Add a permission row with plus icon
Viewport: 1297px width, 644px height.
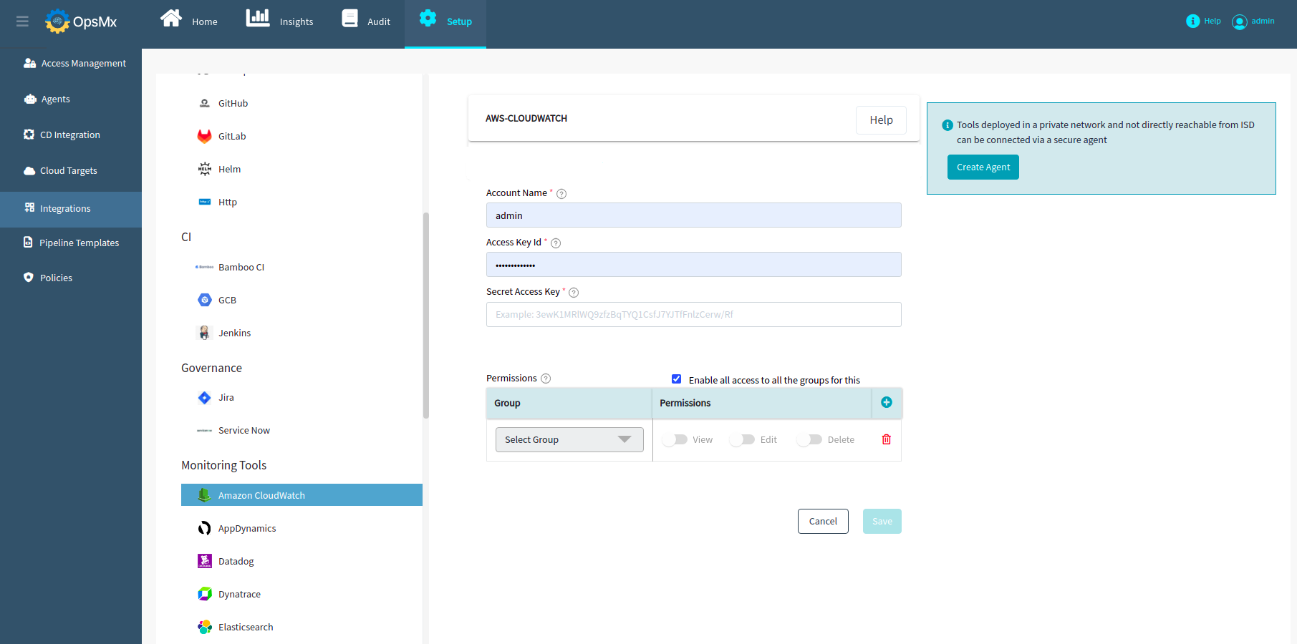(x=886, y=403)
